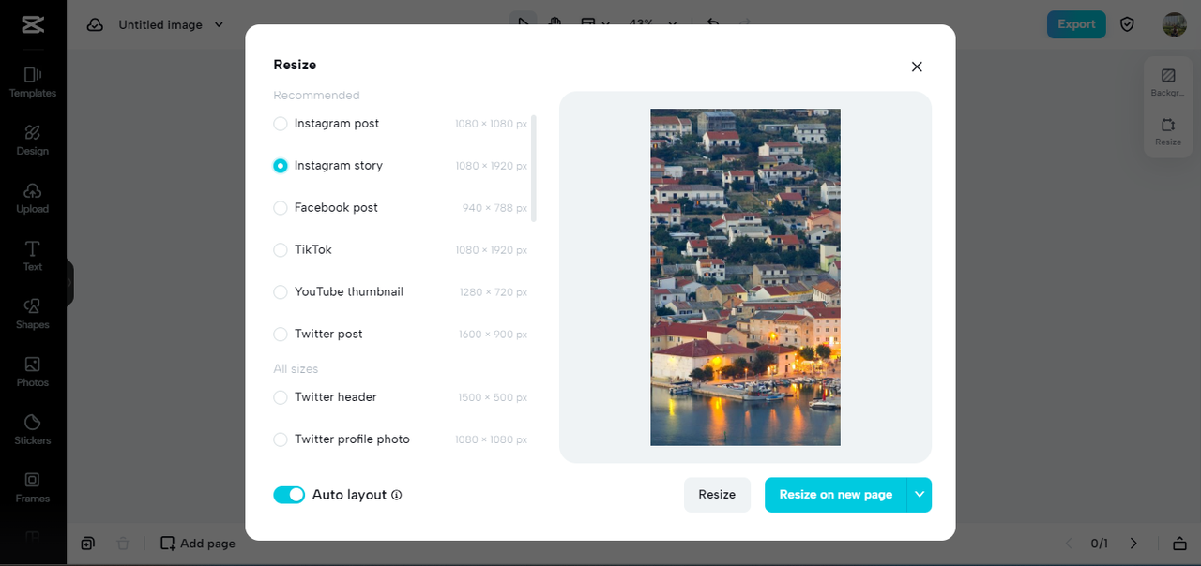Open the Background tool in right panel
The image size is (1201, 566).
point(1168,82)
